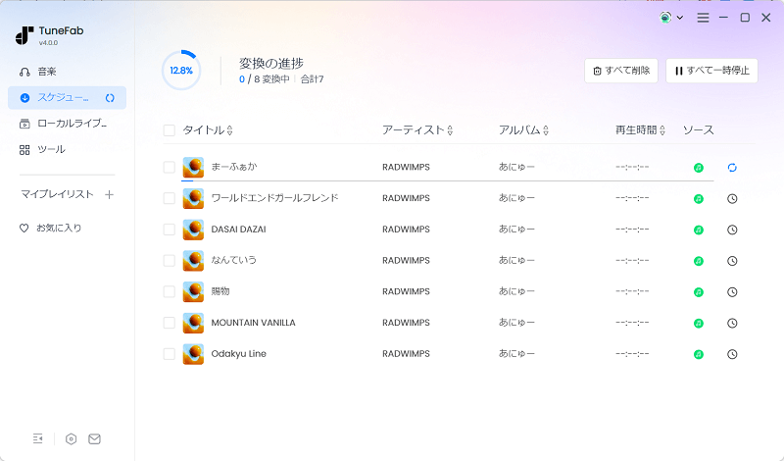Screen dimensions: 784x461
Task: Check the 賜物 row checkbox
Action: coord(170,291)
